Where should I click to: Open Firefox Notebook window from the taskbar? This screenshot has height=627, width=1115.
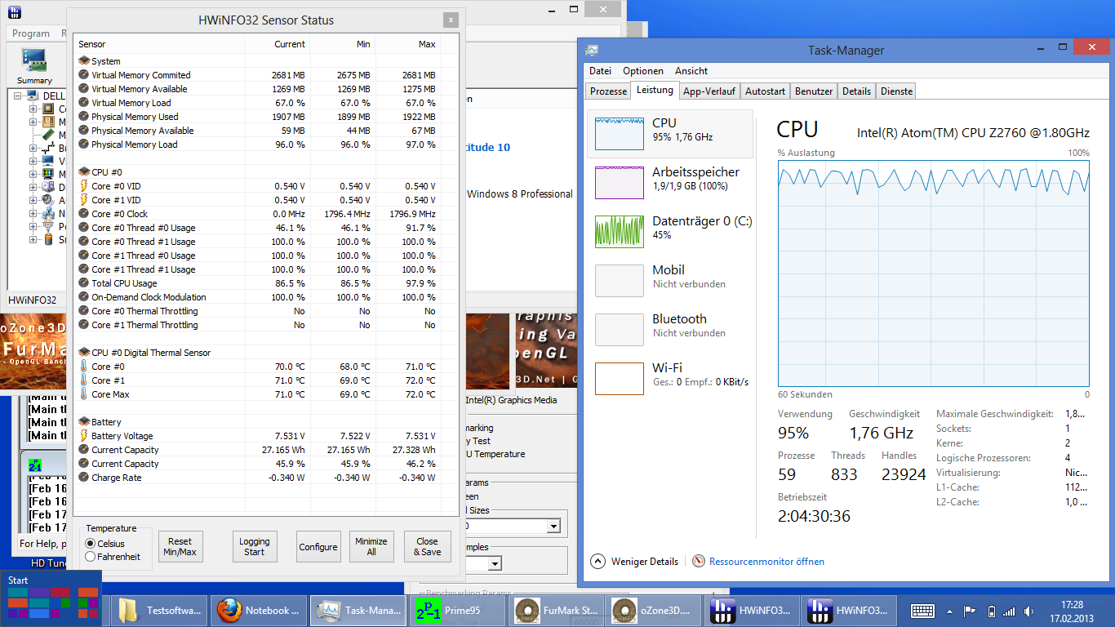(x=259, y=610)
